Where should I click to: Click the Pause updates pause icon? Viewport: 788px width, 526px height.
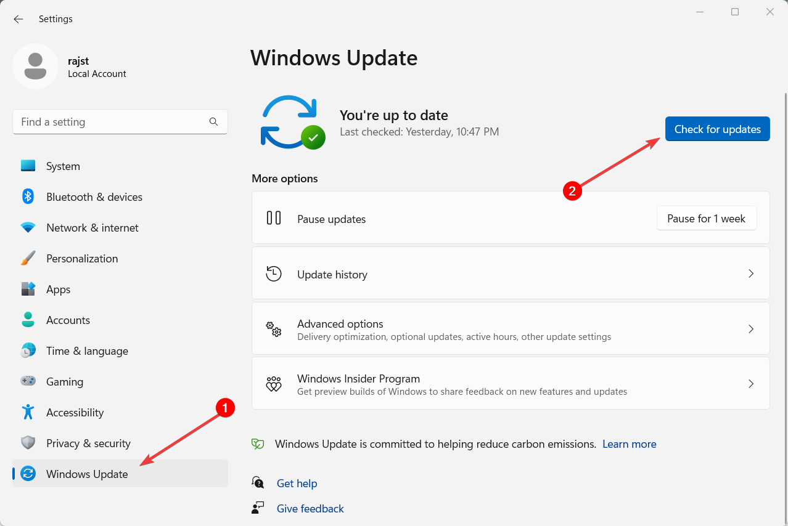(274, 218)
